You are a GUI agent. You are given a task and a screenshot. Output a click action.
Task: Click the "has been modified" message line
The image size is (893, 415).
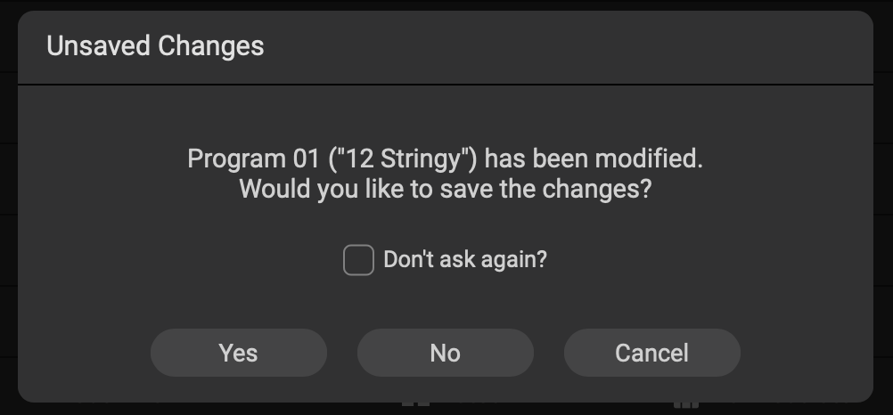click(445, 159)
